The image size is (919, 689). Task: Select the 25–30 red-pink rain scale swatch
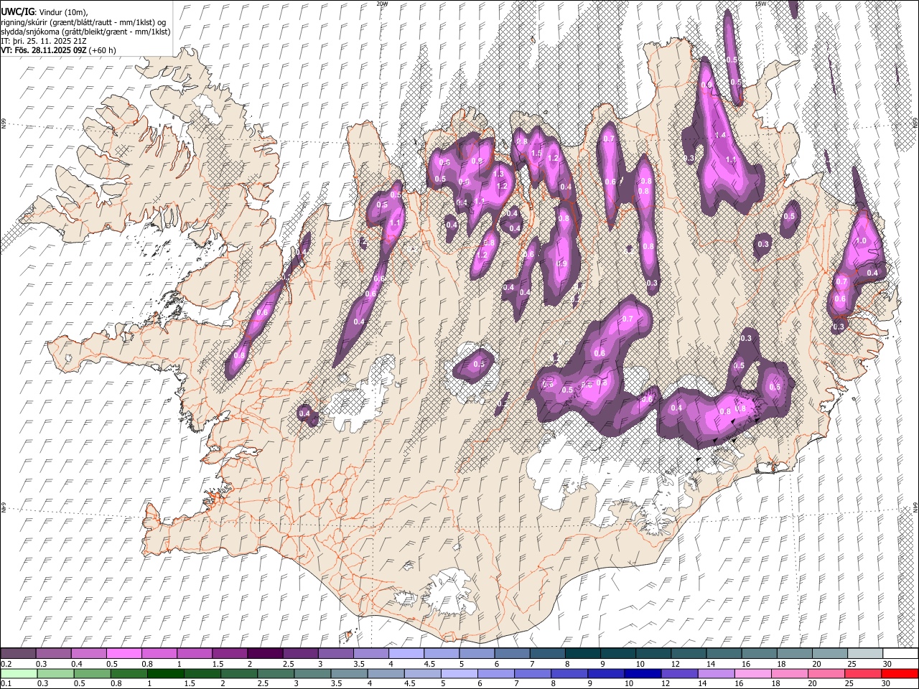pos(863,673)
